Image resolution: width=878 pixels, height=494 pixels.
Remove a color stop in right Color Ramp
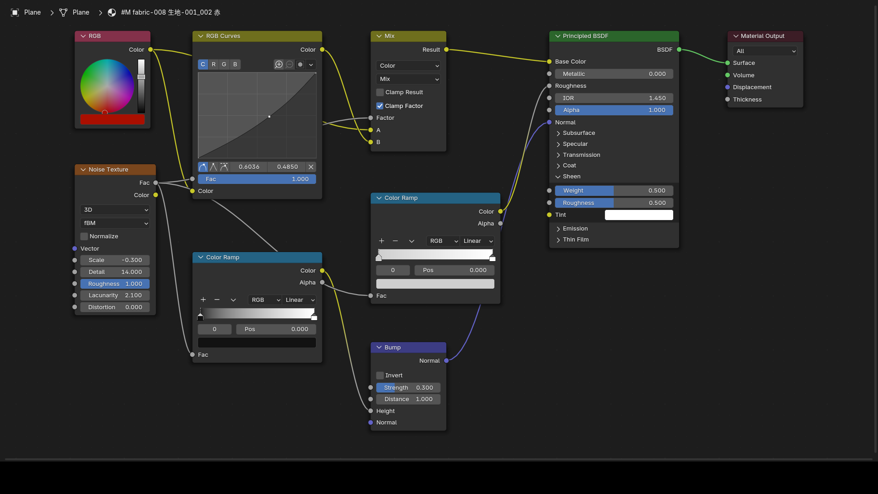[x=396, y=241]
